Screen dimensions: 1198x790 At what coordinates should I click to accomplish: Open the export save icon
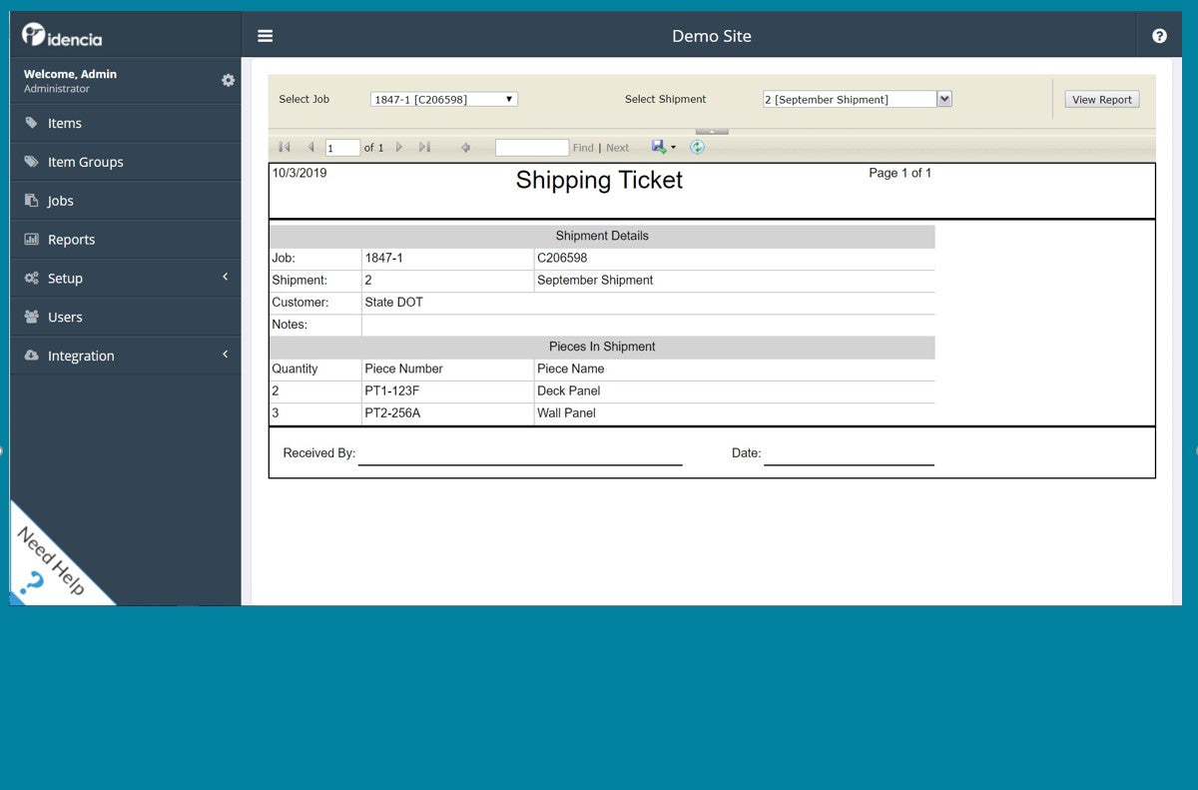pos(658,147)
